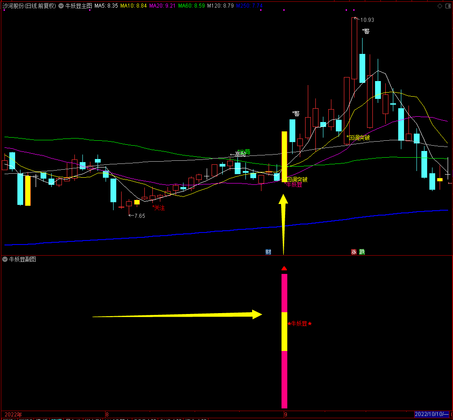Click the blue 财 marker icon
The height and width of the screenshot is (420, 453).
point(269,252)
